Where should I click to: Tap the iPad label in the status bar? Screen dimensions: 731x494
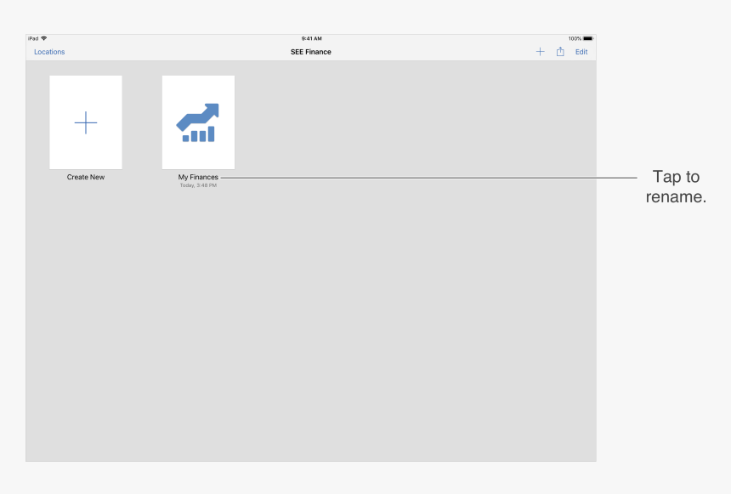coord(35,37)
